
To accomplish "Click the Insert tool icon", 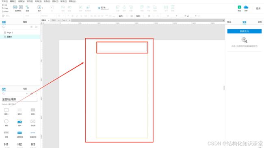I will (39, 7).
